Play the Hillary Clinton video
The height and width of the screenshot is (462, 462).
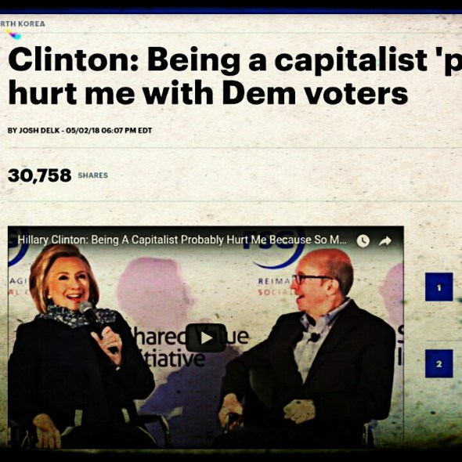pyautogui.click(x=206, y=337)
